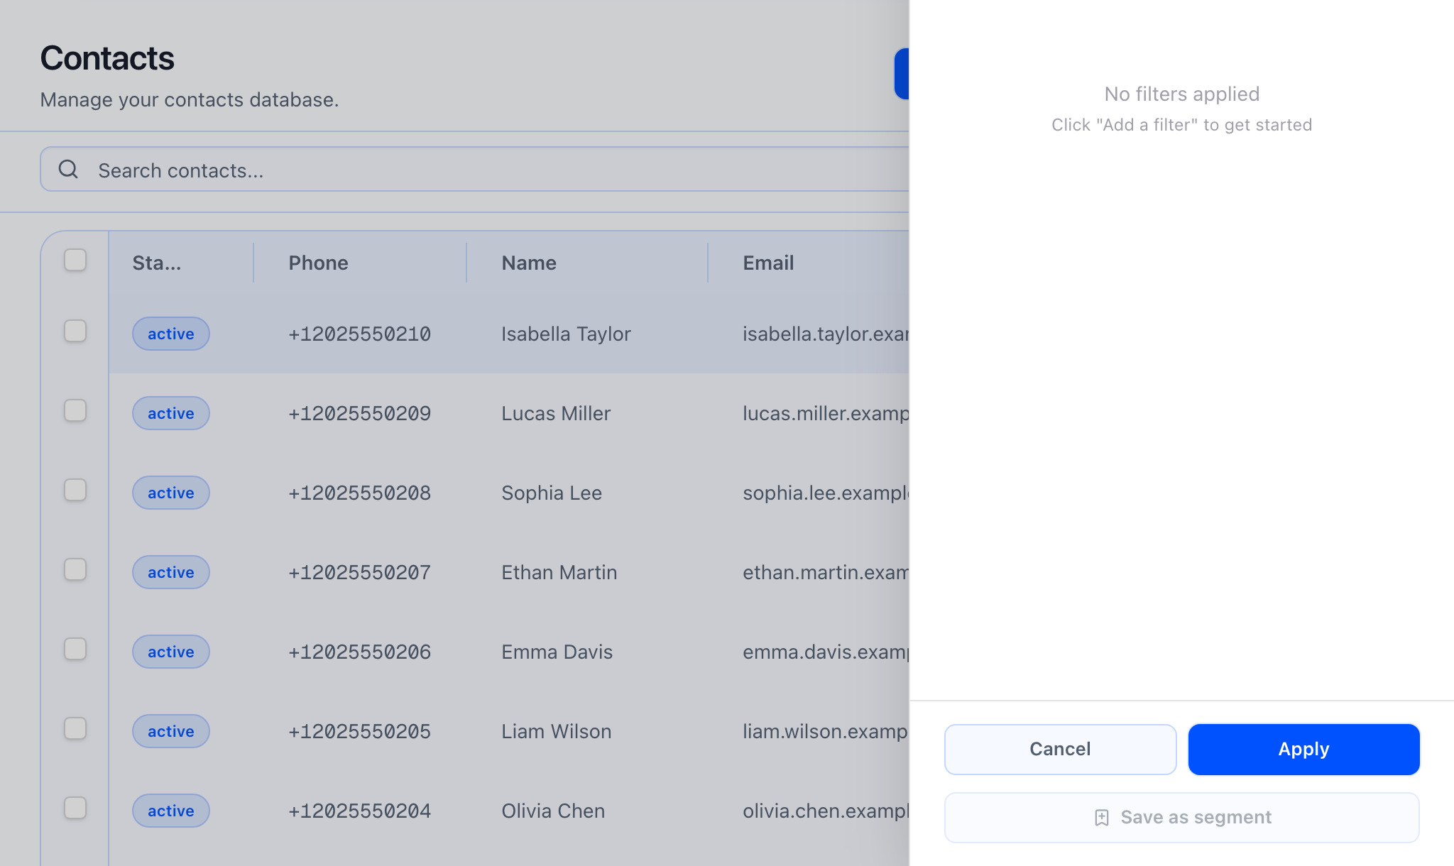This screenshot has width=1454, height=866.
Task: Select the checkbox for Lucas Miller
Action: [x=75, y=410]
